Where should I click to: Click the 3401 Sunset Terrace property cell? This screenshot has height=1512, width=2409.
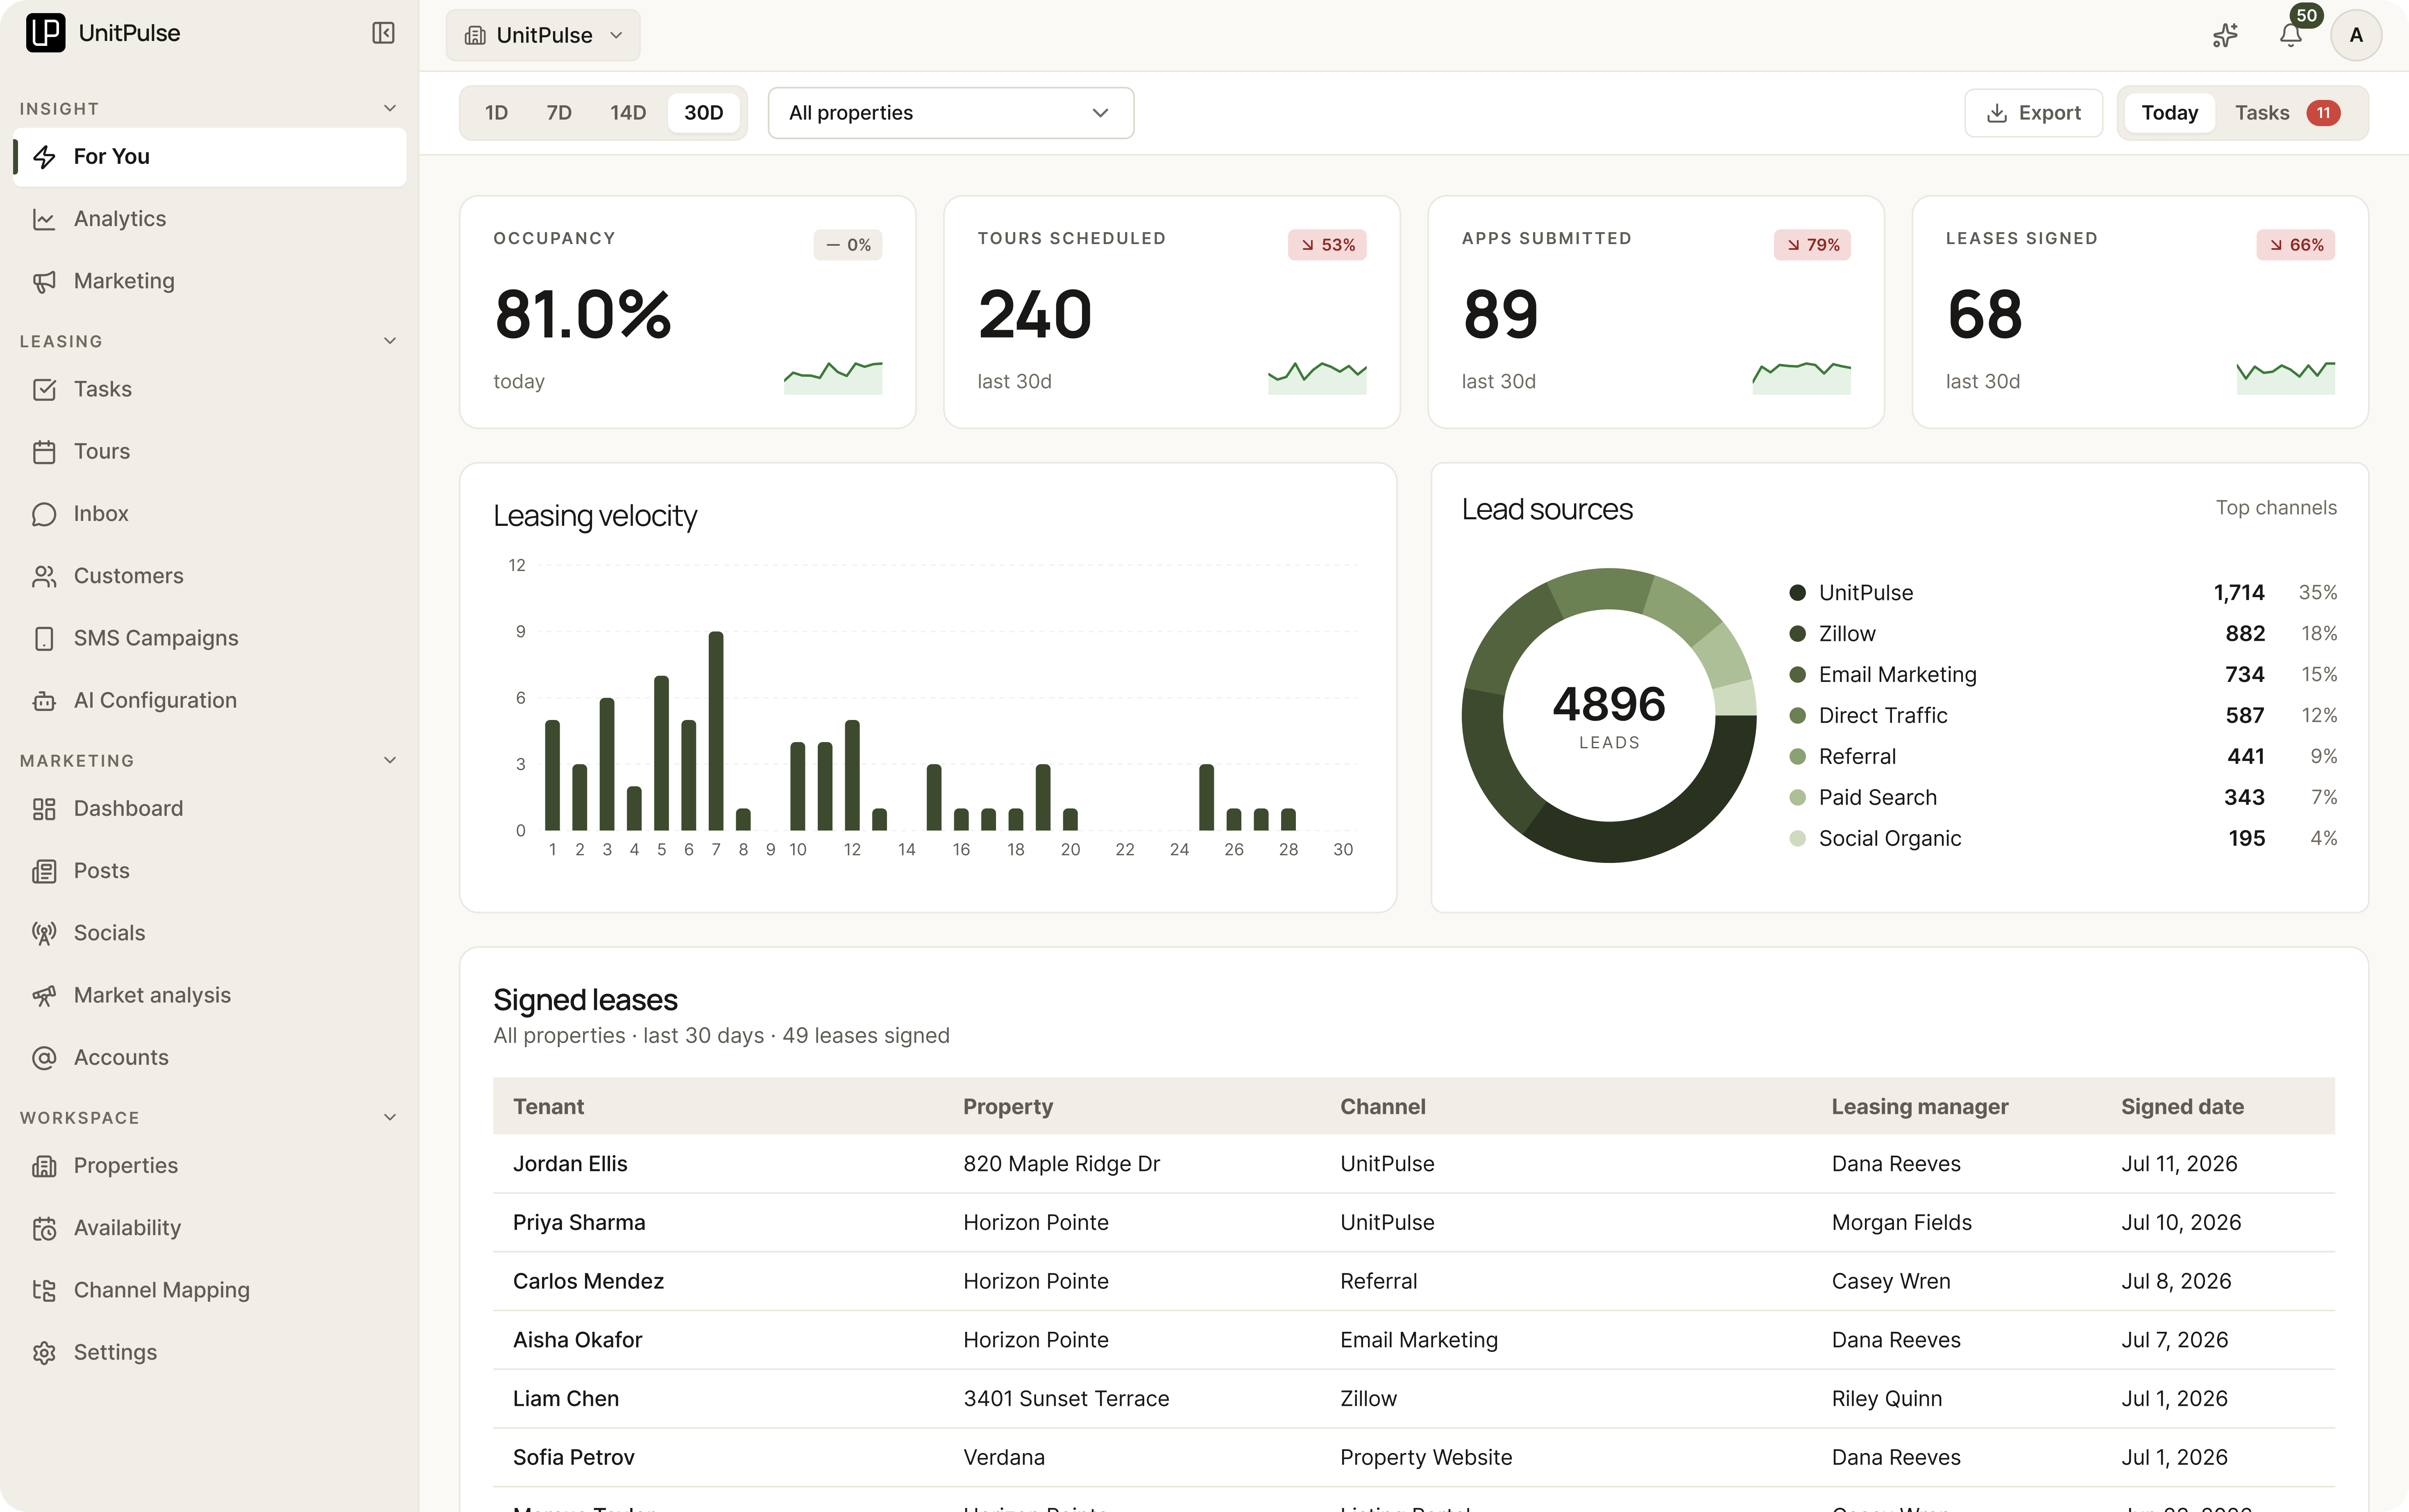click(1066, 1399)
